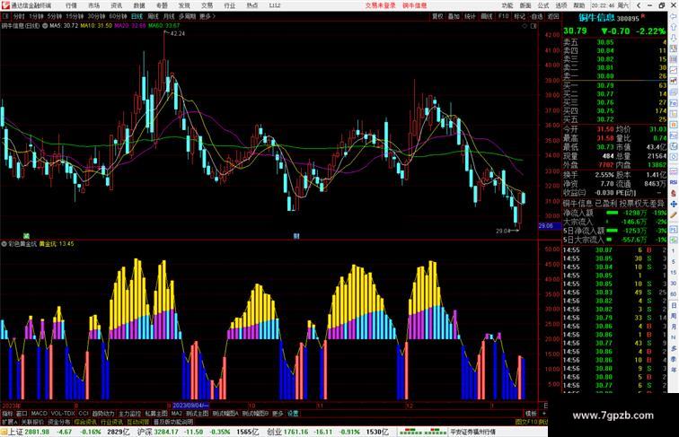This screenshot has width=679, height=437.
Task: Click the plus icon right of 模板
Action: pyautogui.click(x=544, y=414)
